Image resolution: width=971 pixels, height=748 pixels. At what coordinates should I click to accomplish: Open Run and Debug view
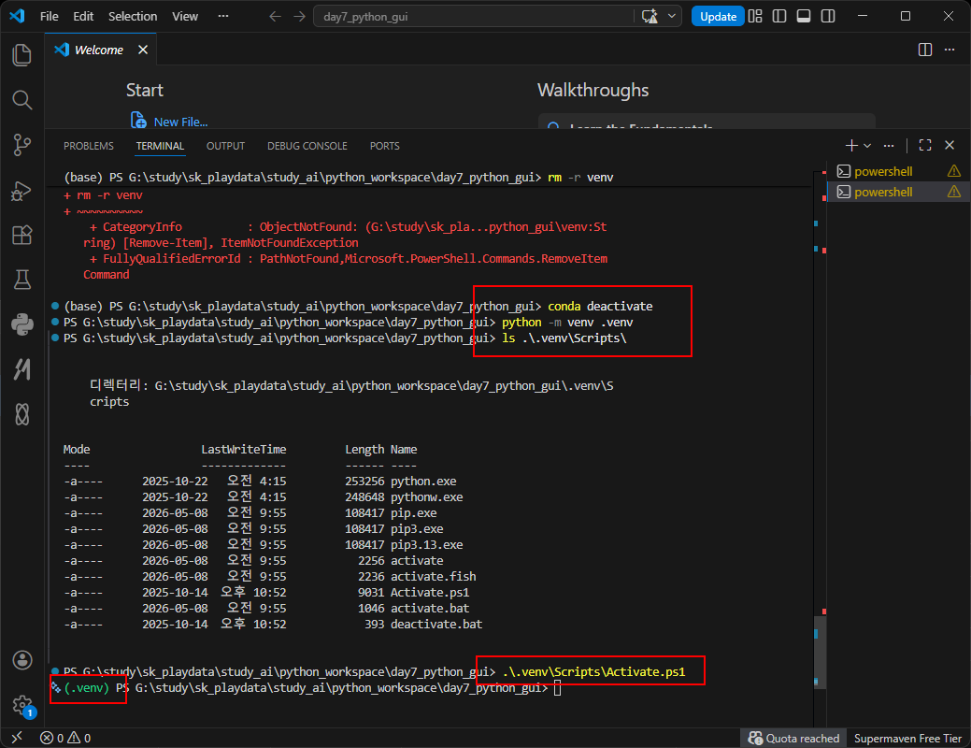tap(22, 190)
